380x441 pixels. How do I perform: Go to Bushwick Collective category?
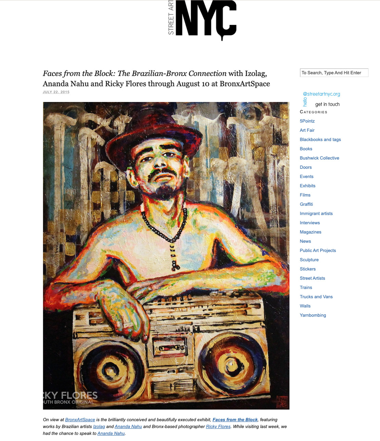[319, 158]
